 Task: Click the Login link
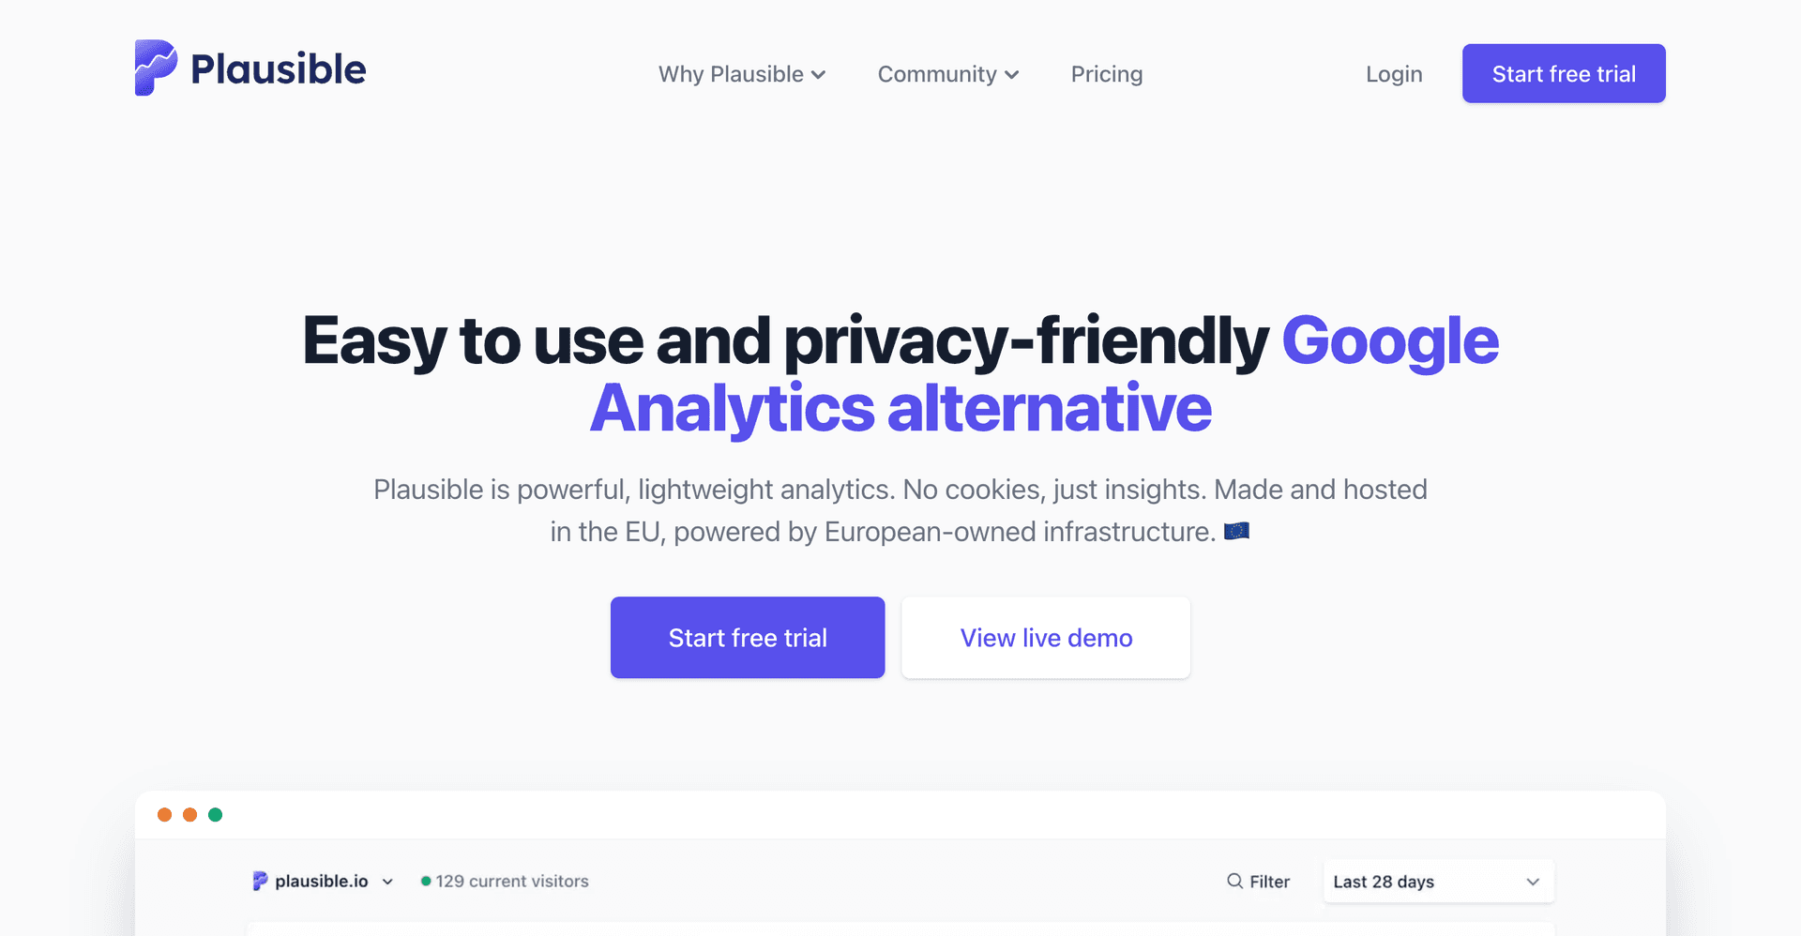pos(1394,73)
